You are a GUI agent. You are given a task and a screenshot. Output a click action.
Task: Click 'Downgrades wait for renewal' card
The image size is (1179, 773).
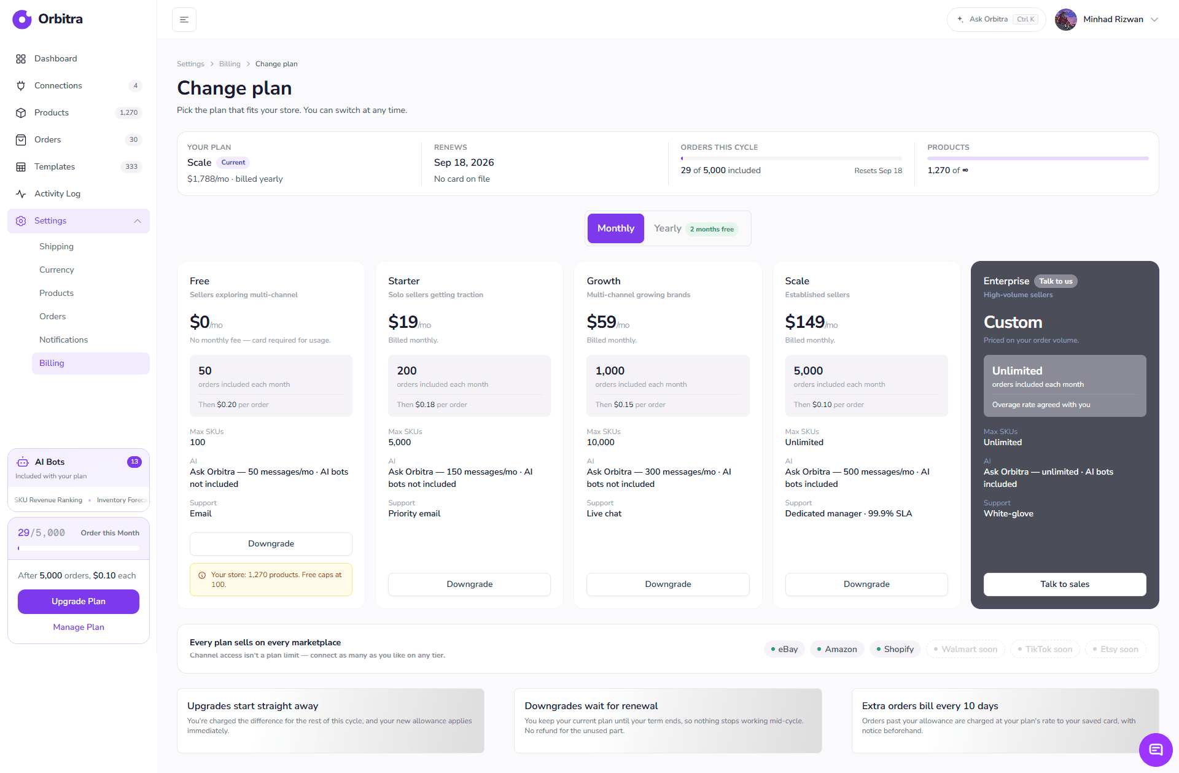(x=668, y=721)
